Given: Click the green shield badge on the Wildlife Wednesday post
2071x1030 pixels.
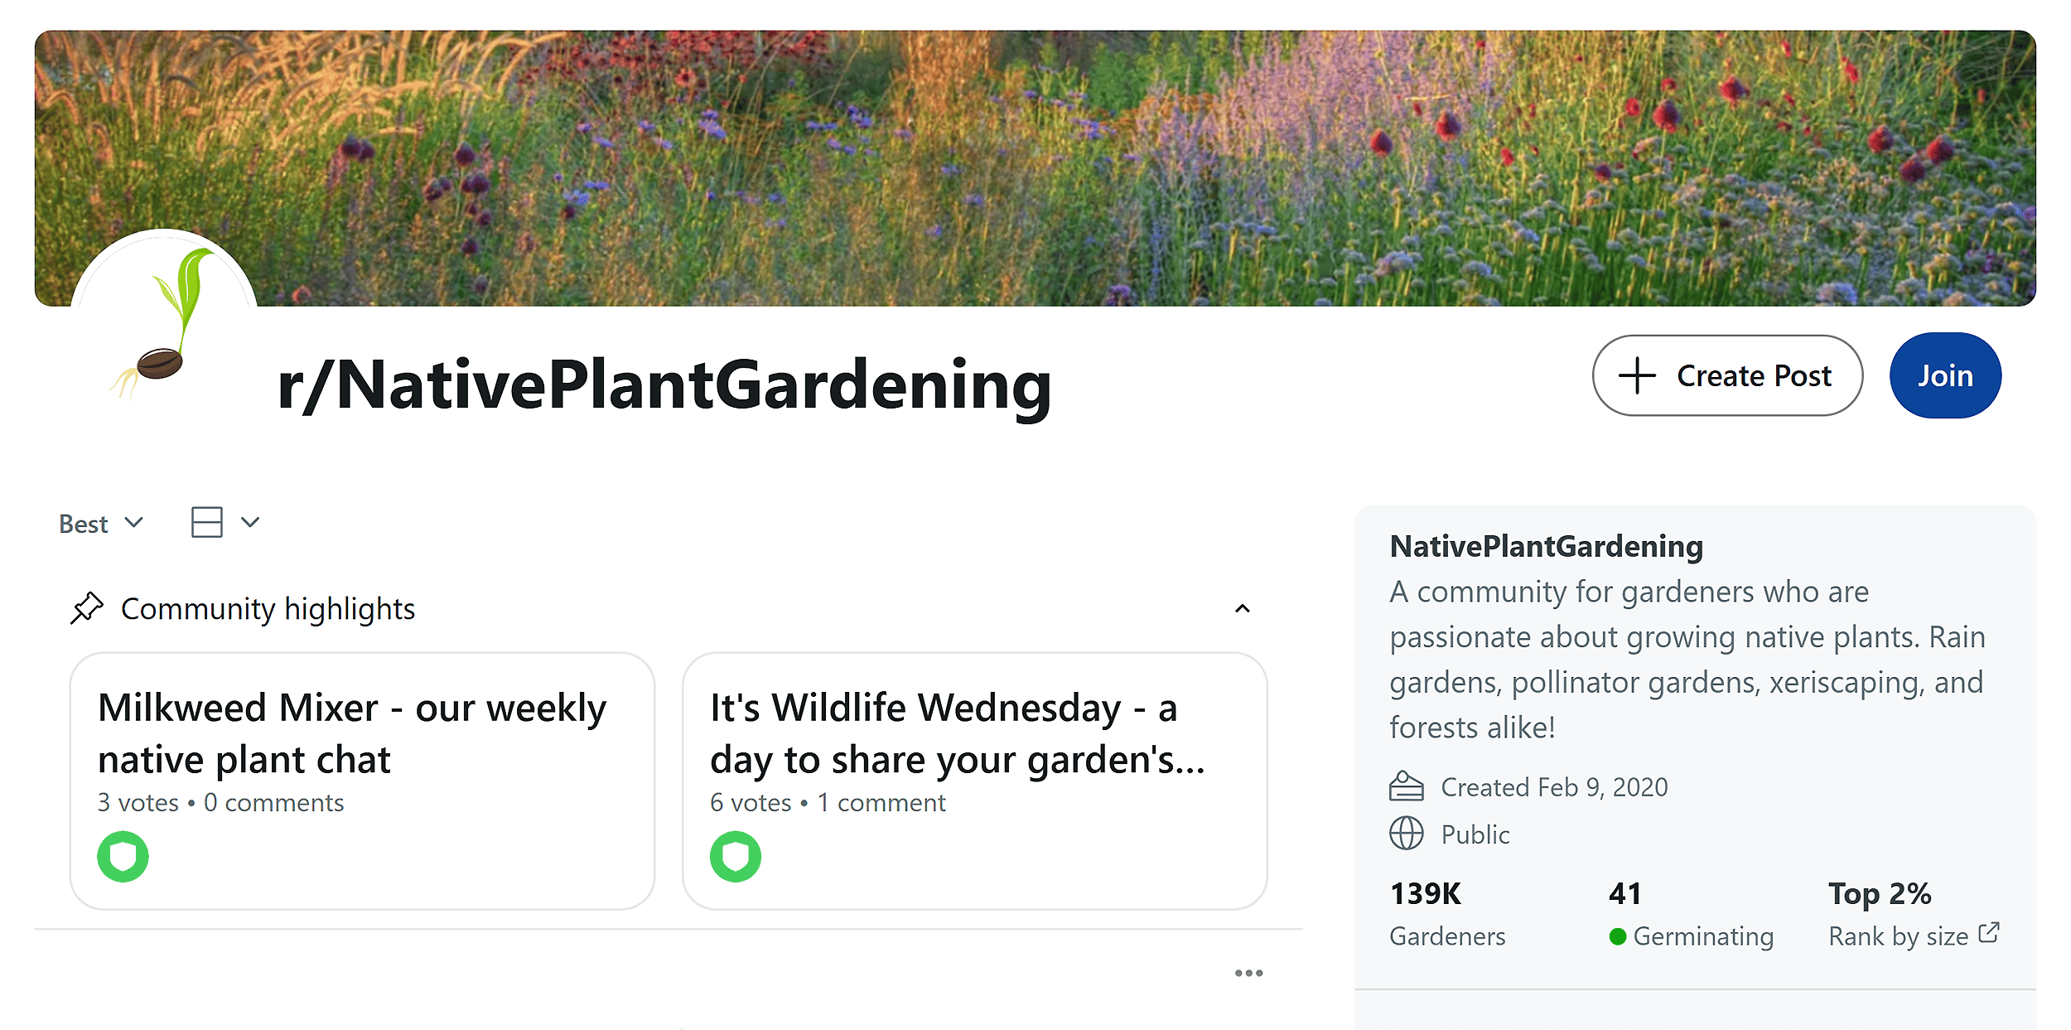Looking at the screenshot, I should pos(734,858).
